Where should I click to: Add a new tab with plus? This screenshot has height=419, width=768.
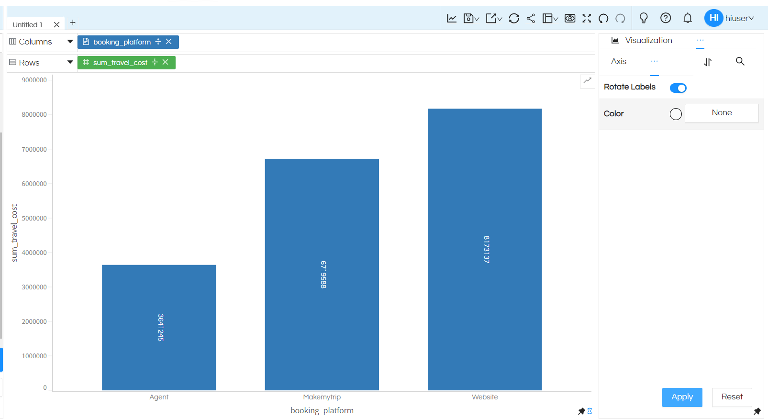pos(73,22)
